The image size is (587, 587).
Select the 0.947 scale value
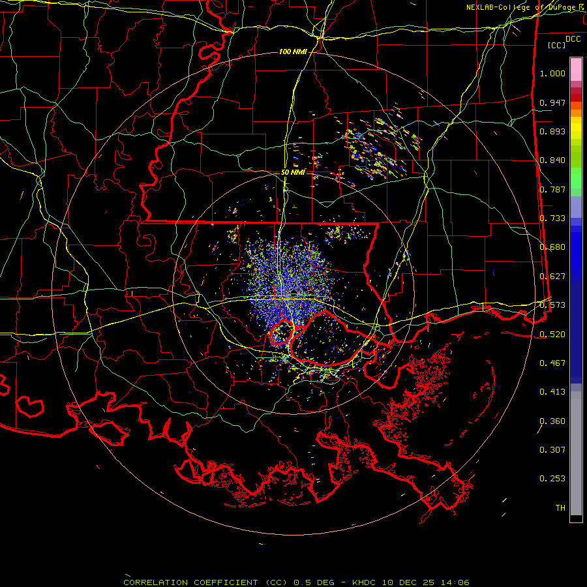(x=552, y=102)
